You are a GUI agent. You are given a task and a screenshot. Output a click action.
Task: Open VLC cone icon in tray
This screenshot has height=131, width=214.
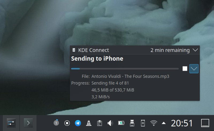pyautogui.click(x=89, y=123)
